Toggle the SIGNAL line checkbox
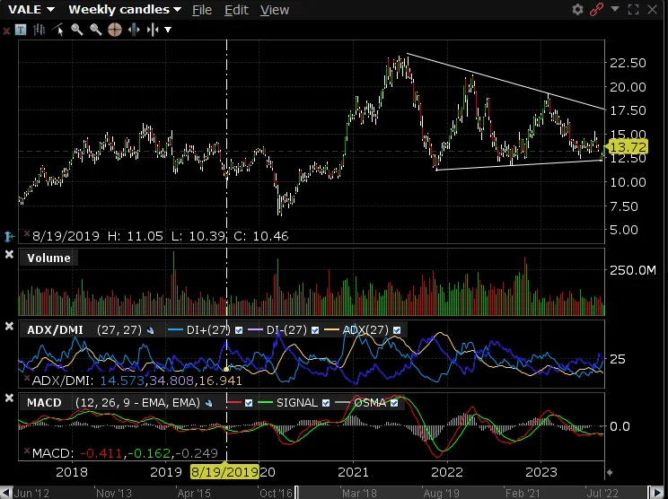This screenshot has width=668, height=499. coord(326,403)
